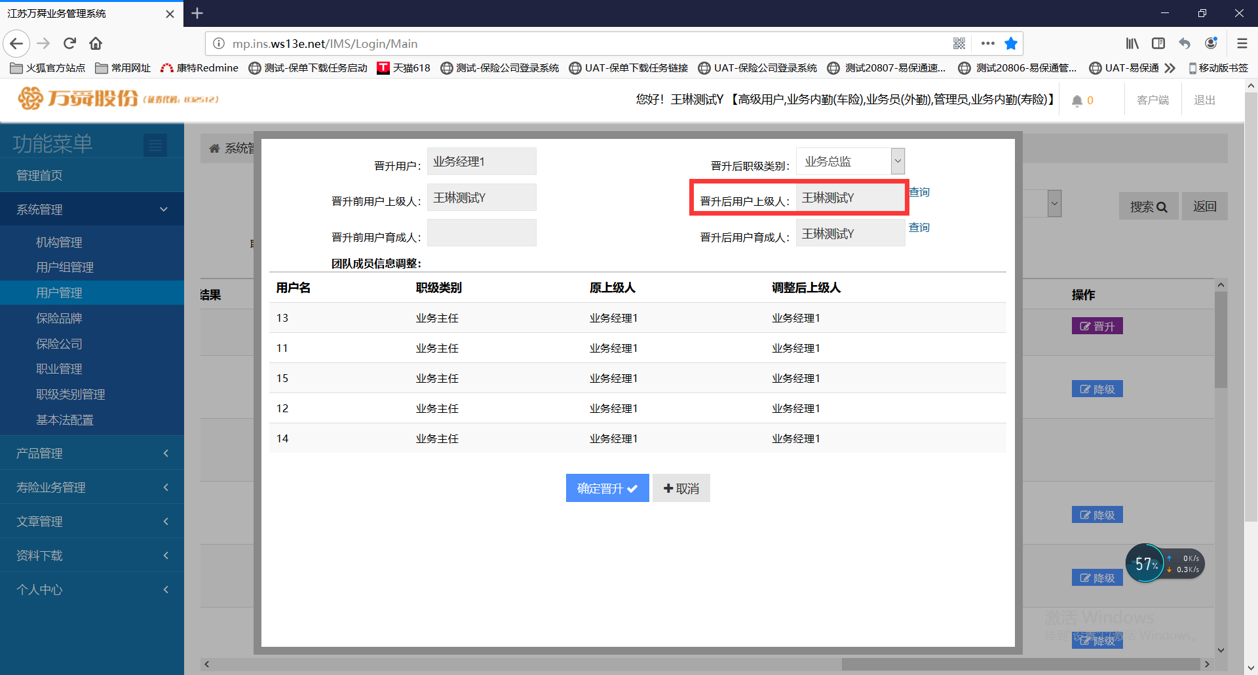Click 查询 link beside 晋升后用户育成人
This screenshot has width=1258, height=675.
[919, 227]
